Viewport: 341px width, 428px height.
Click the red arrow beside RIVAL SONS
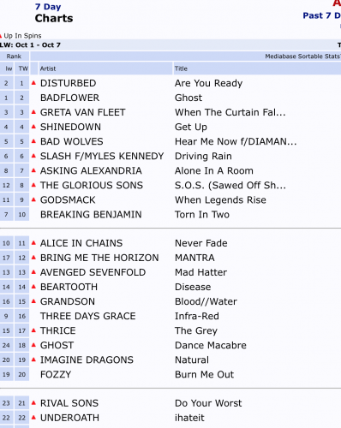33,403
